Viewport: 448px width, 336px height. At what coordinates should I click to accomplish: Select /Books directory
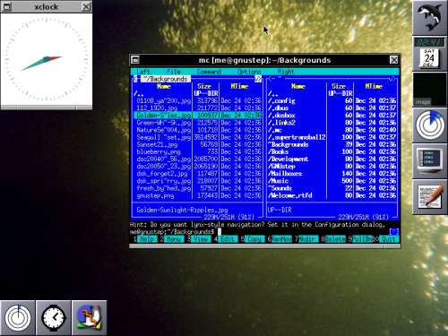pyautogui.click(x=332, y=151)
